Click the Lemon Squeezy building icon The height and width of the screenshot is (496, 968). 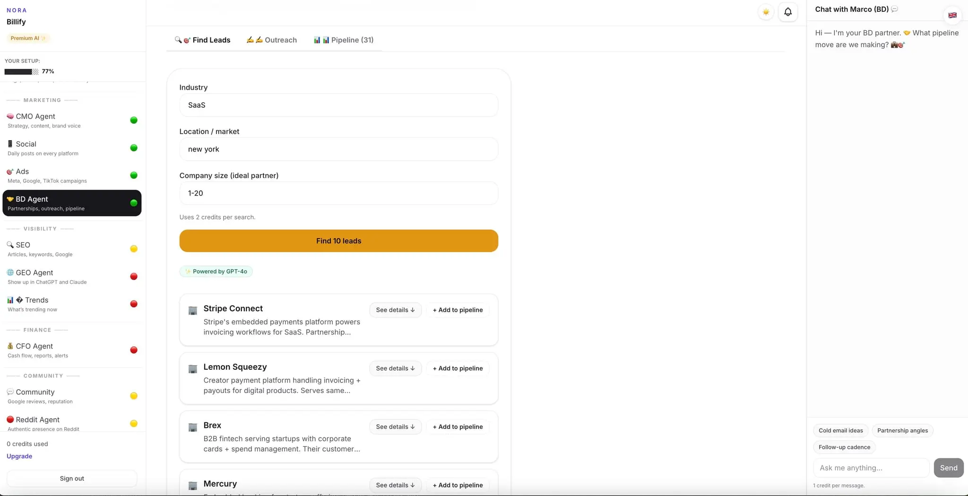[x=193, y=369]
